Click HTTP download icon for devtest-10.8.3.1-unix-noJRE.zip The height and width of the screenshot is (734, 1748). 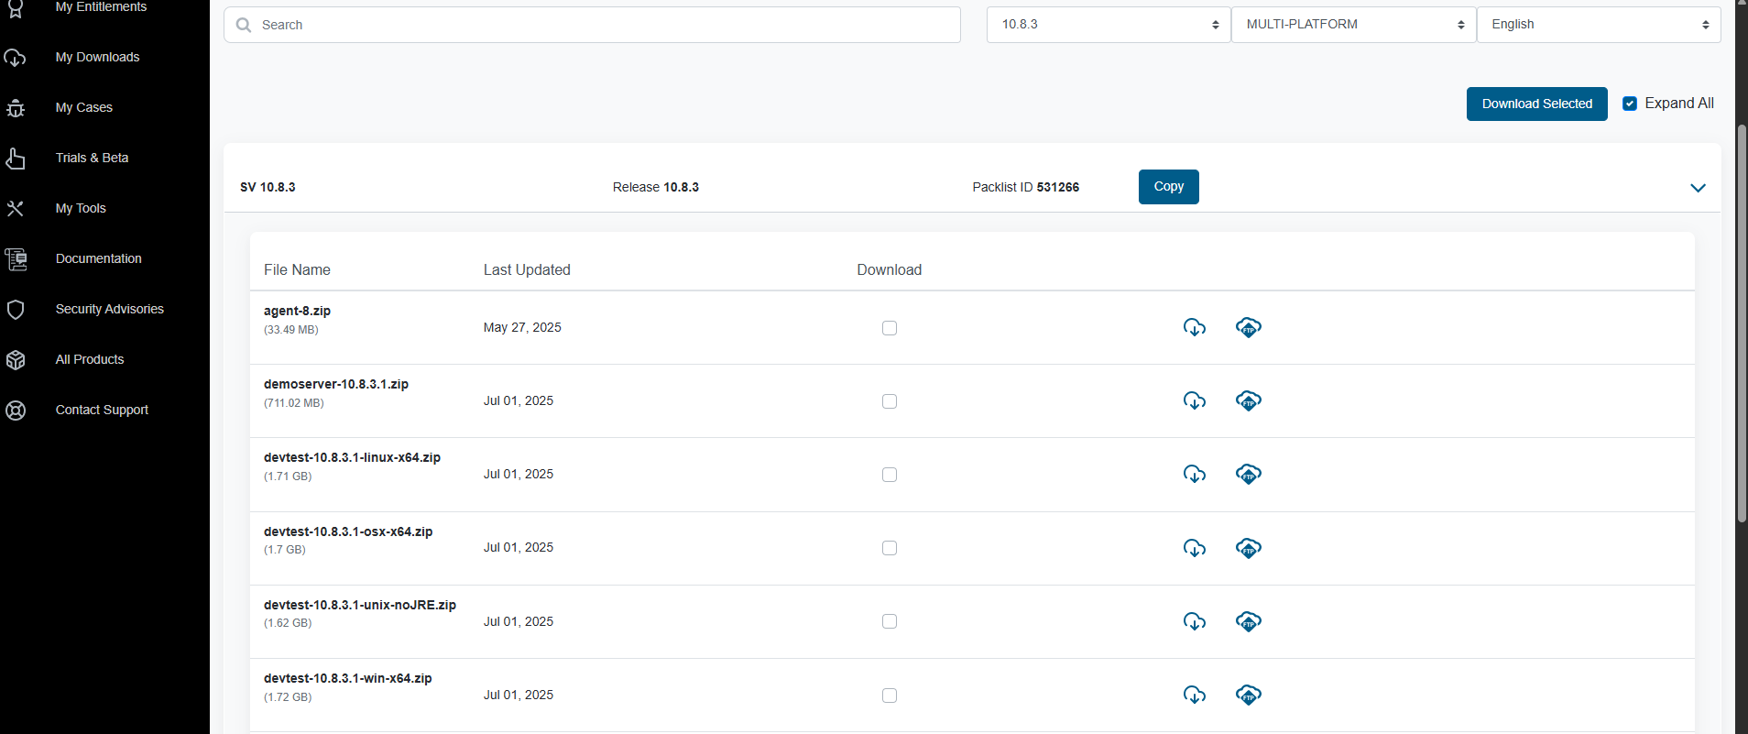[1194, 621]
